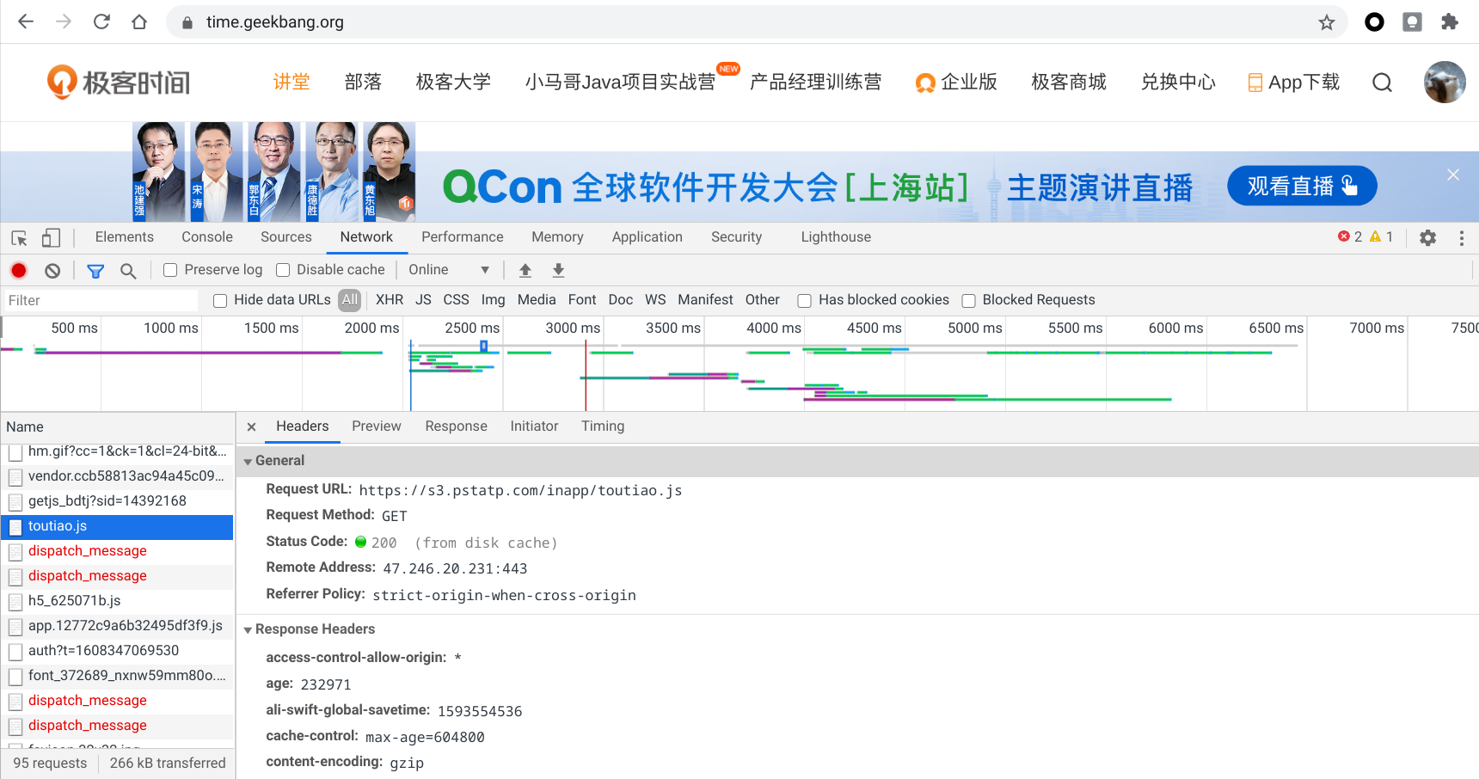The width and height of the screenshot is (1479, 779).
Task: Sort by the Name column header
Action: tap(118, 426)
